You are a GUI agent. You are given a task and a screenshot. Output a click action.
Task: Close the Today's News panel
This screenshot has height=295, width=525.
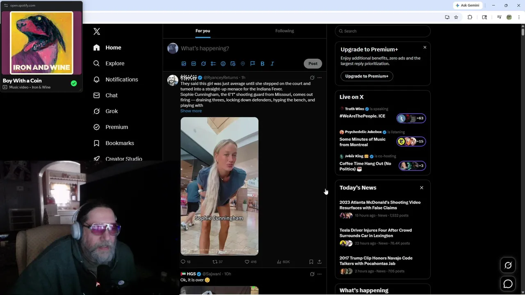tap(422, 188)
